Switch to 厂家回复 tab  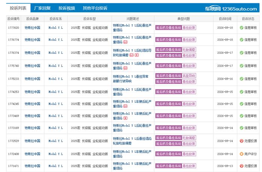pyautogui.click(x=42, y=8)
